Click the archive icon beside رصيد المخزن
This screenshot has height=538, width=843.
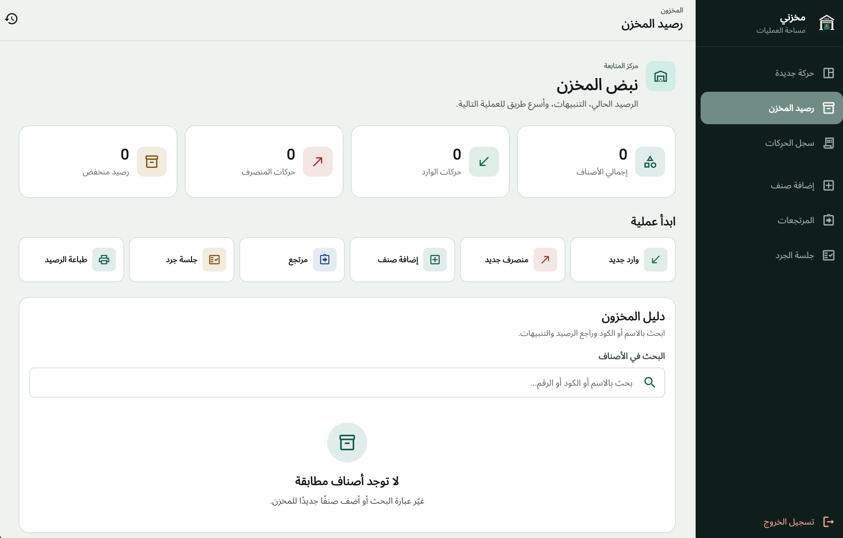click(828, 108)
